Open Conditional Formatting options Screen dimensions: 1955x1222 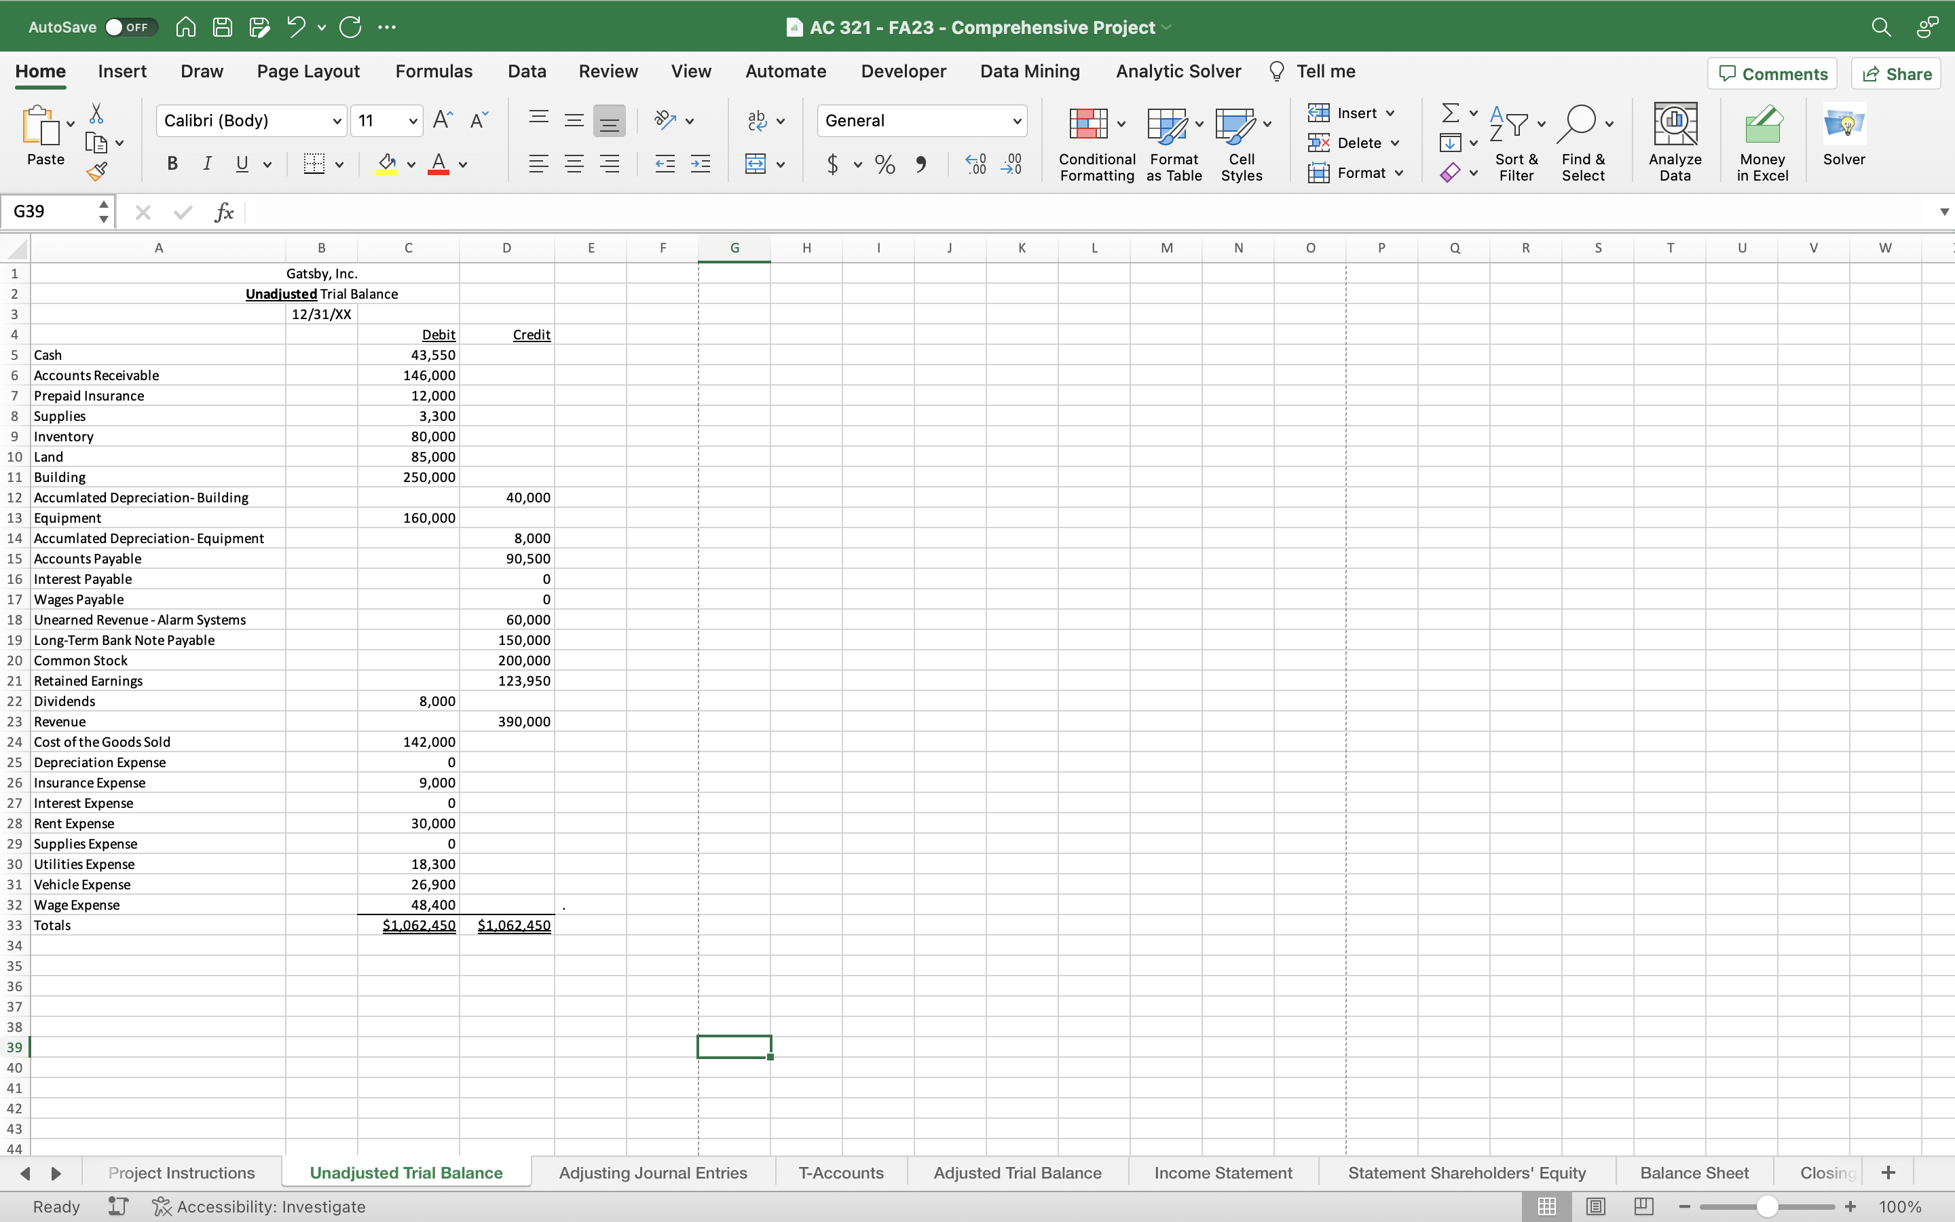1095,144
